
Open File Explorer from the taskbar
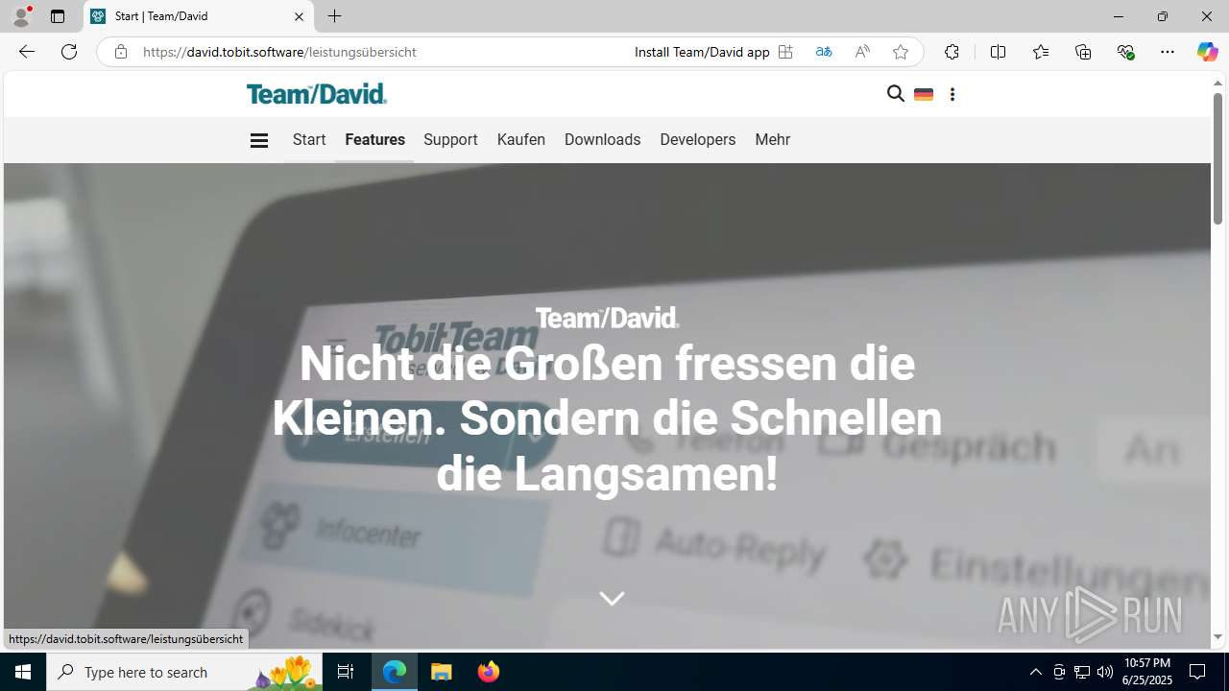(442, 672)
